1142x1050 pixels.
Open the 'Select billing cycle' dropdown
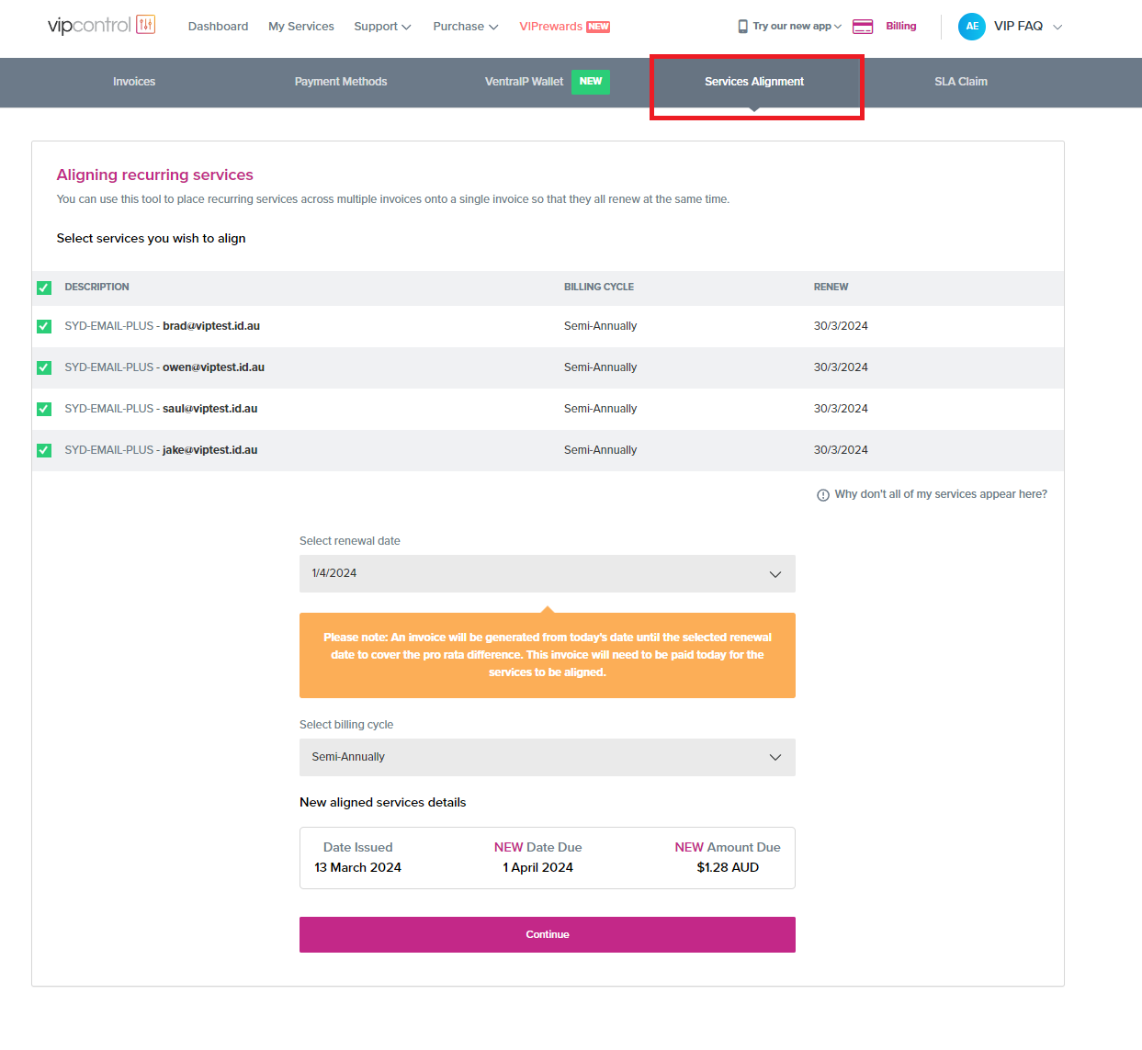(547, 757)
